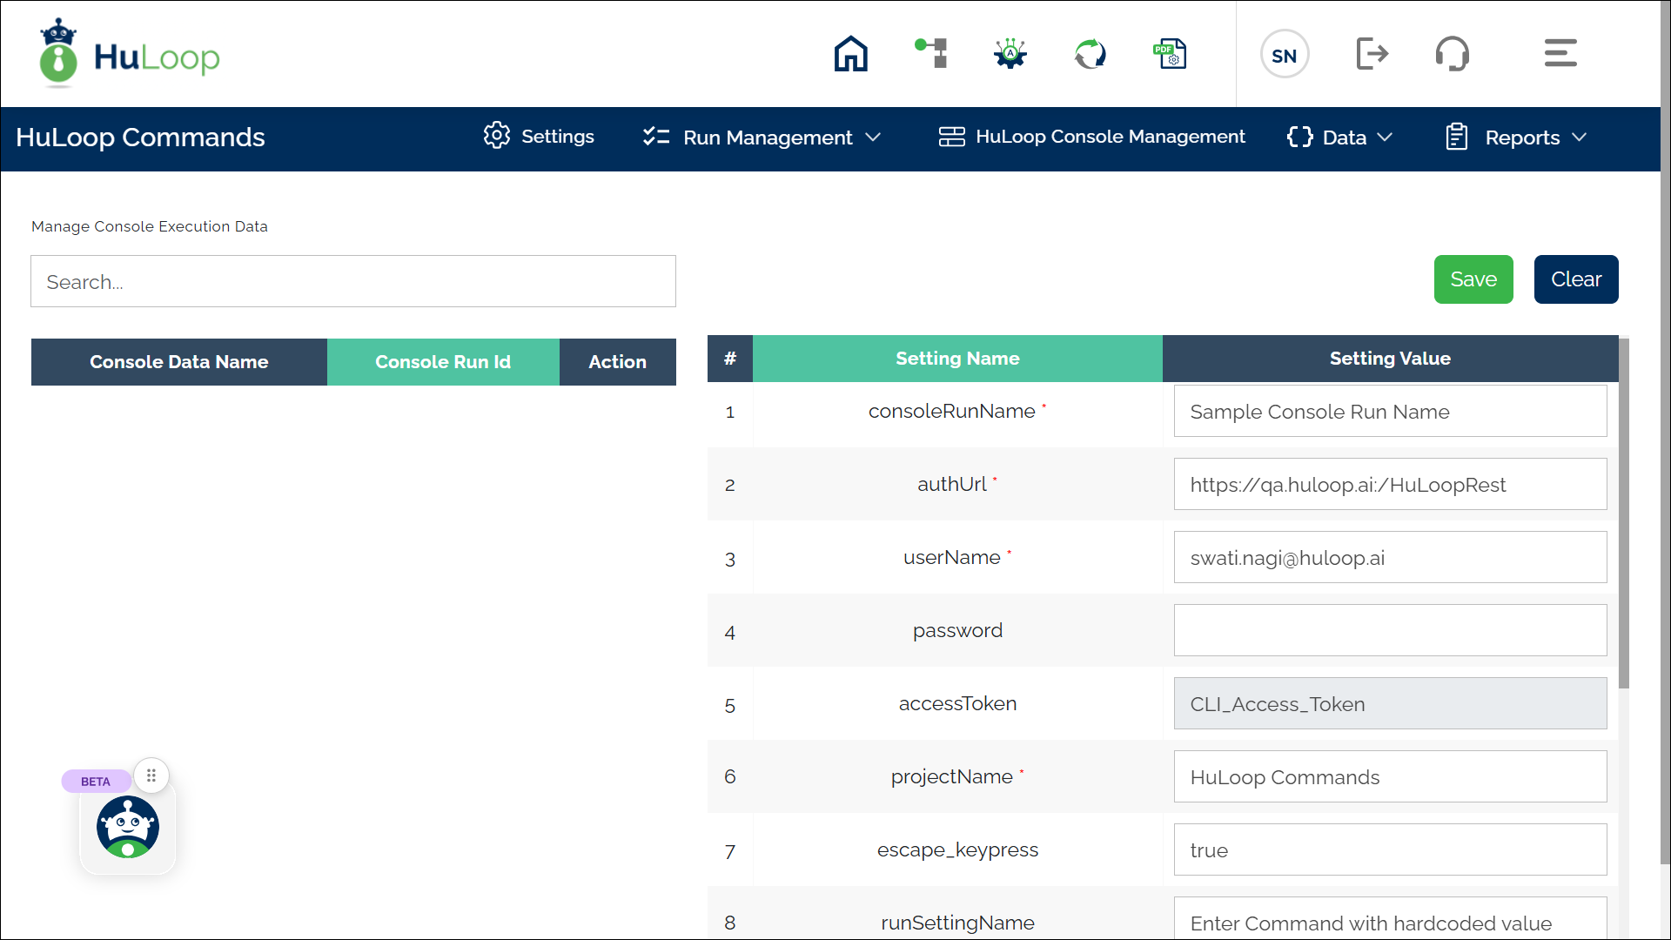Click the automation gear bug icon
Viewport: 1671px width, 940px height.
pyautogui.click(x=1010, y=54)
